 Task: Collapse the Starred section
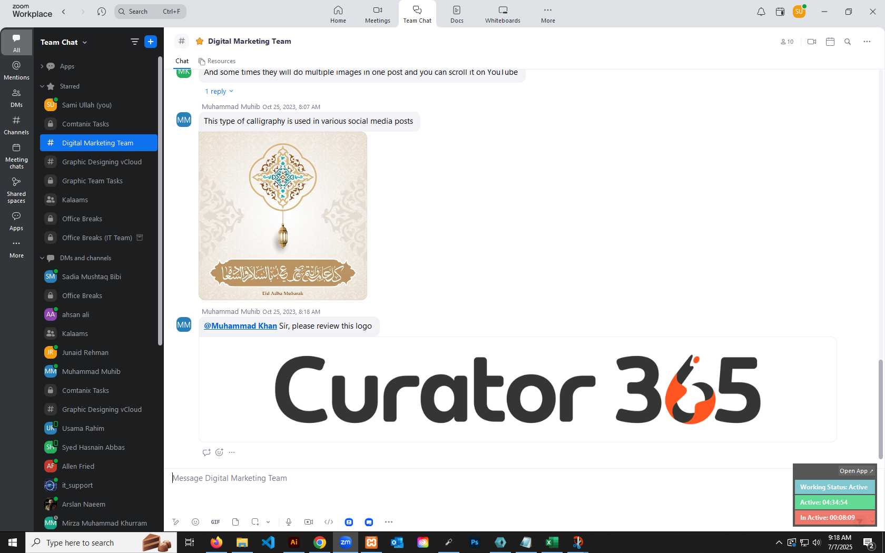coord(42,86)
